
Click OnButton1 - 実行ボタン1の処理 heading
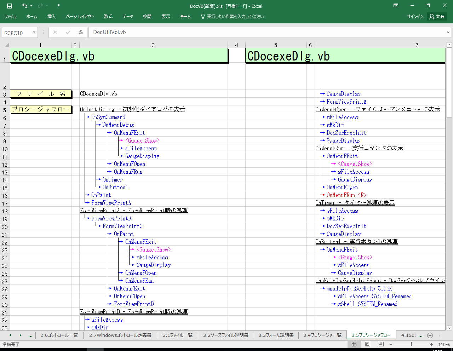[356, 242]
